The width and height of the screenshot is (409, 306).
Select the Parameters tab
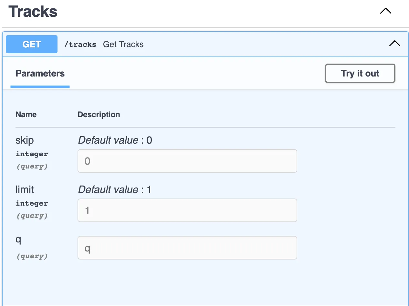[x=40, y=74]
